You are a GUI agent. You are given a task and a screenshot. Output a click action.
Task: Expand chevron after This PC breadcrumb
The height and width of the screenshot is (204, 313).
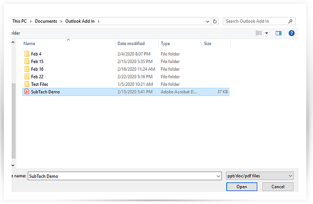pos(31,21)
